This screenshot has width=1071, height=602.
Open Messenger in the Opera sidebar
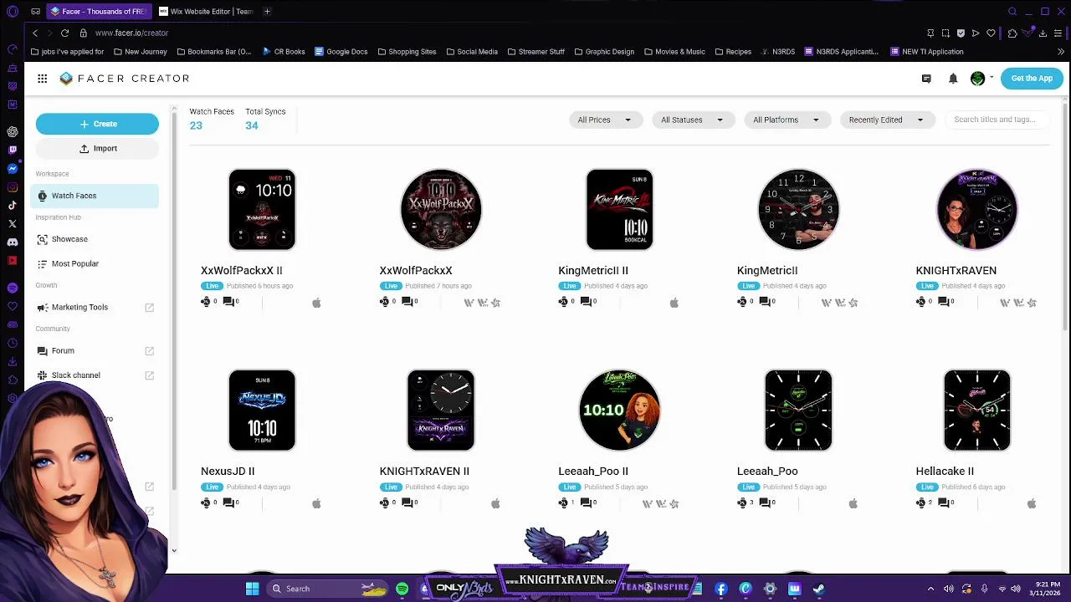point(13,169)
